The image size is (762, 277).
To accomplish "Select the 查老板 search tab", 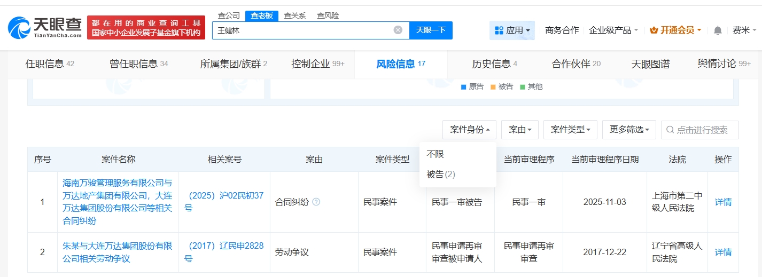I will coord(262,15).
